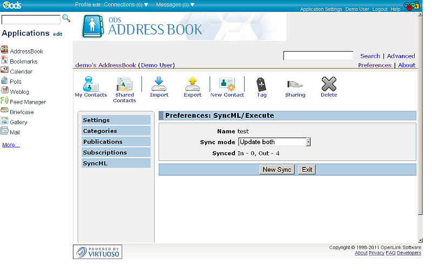Open the My Contacts icon

pyautogui.click(x=91, y=84)
